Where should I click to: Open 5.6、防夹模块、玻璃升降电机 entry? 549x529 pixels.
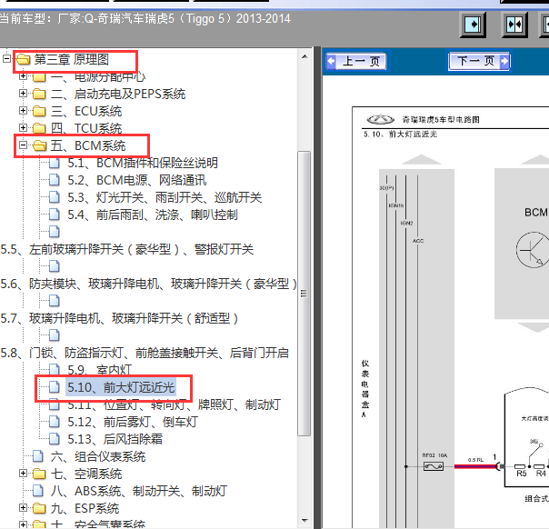pyautogui.click(x=149, y=284)
